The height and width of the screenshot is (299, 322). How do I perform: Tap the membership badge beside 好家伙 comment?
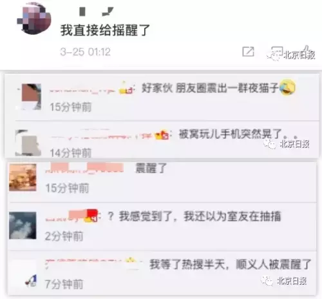(127, 88)
